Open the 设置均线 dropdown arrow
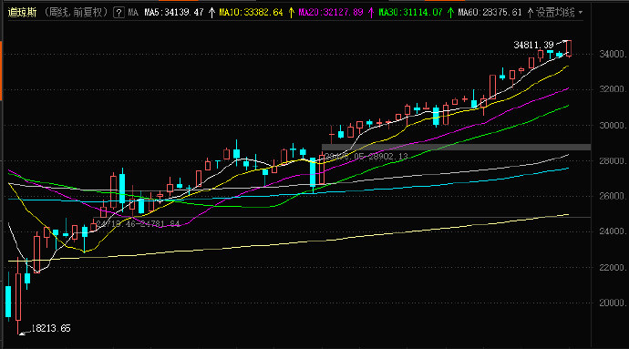The width and height of the screenshot is (629, 349). [x=581, y=13]
